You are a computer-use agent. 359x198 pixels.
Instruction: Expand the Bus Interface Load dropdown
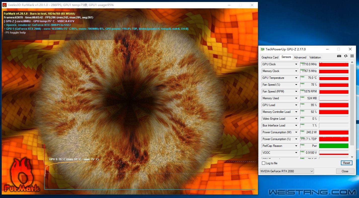click(x=296, y=125)
